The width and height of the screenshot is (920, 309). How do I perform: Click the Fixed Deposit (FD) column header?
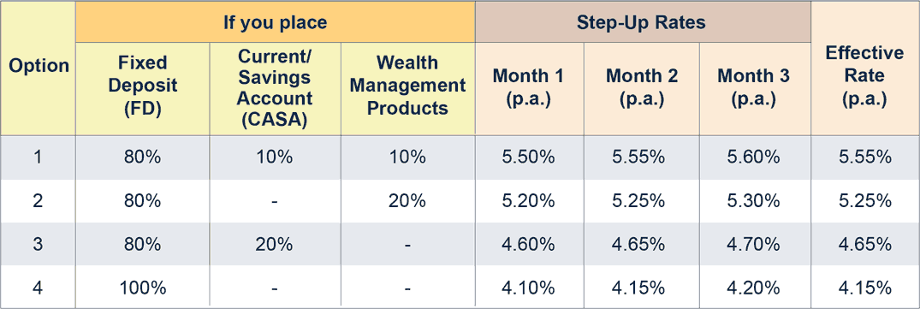[x=143, y=88]
